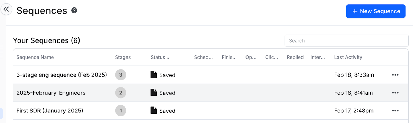Sort by Status column dropdown arrow
The width and height of the screenshot is (413, 123).
[168, 58]
